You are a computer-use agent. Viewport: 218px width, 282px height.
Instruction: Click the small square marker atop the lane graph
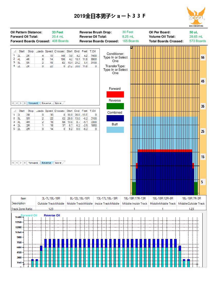131,47
